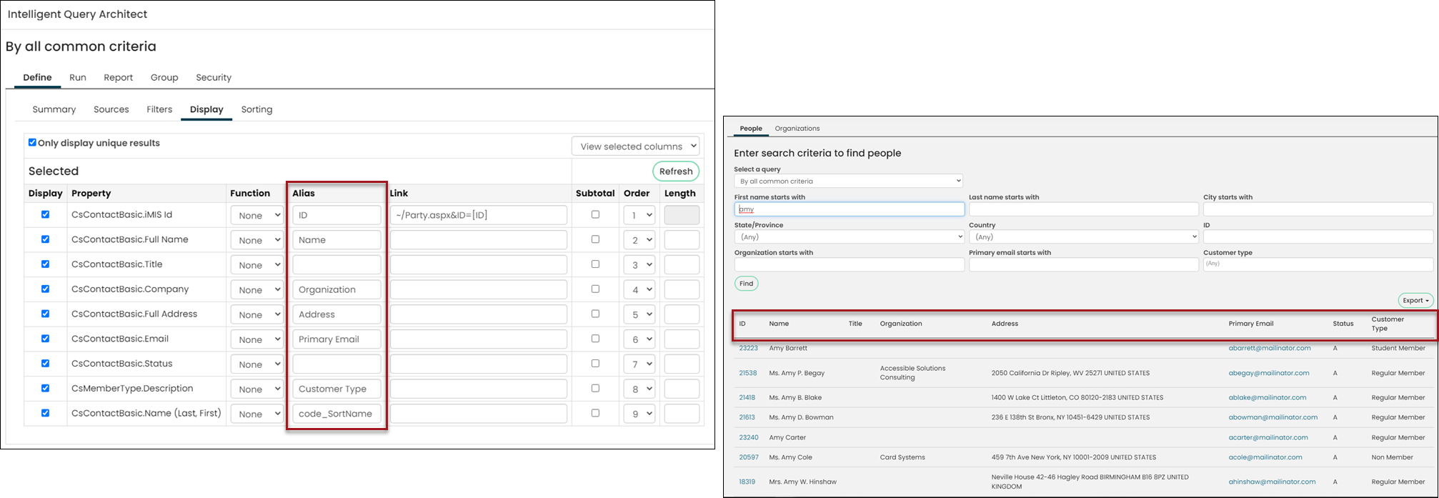Screen dimensions: 1439x498
Task: Uncheck Display for CsContactBasic.Status row
Action: tap(45, 363)
